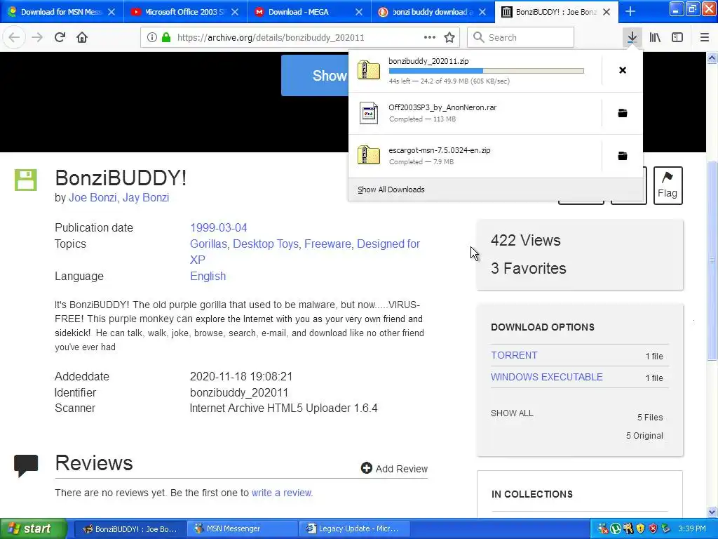Open page actions three-dot menu
The width and height of the screenshot is (718, 539).
[430, 37]
